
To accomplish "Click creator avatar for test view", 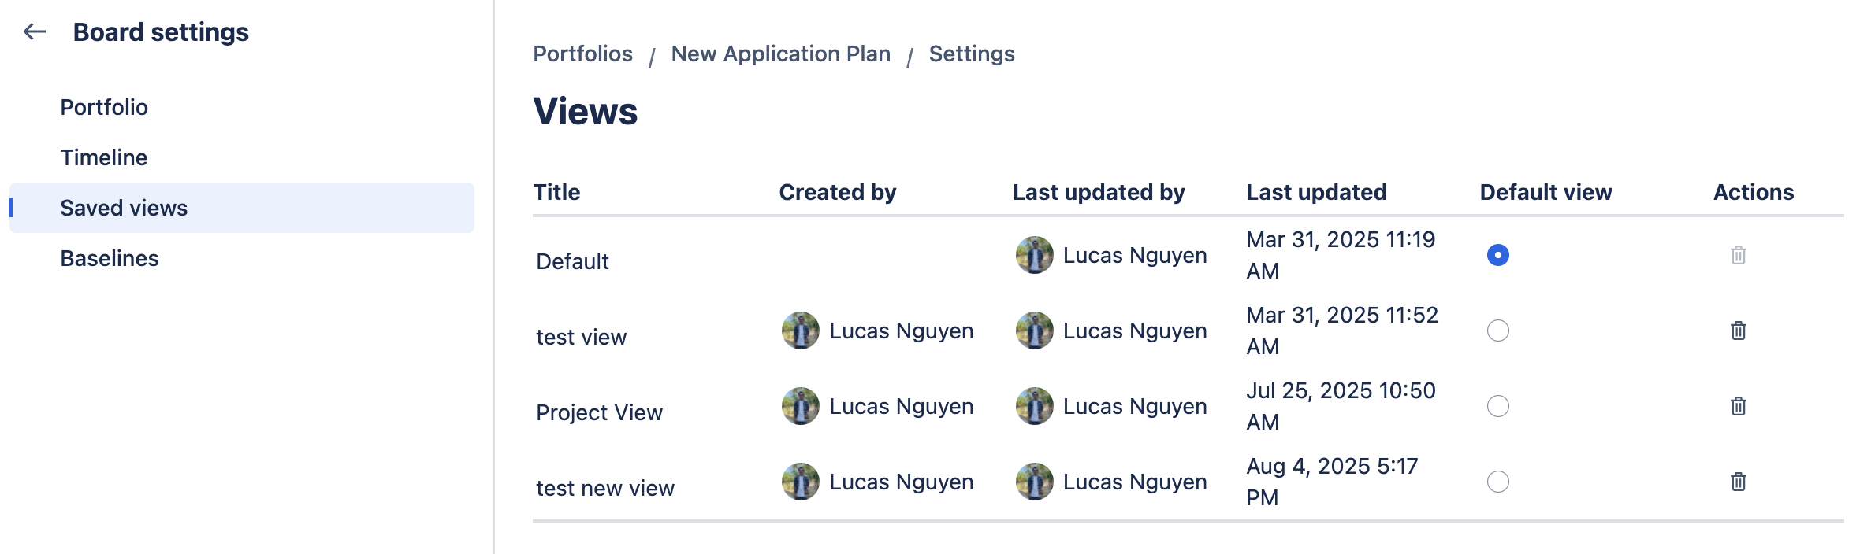I will click(801, 331).
